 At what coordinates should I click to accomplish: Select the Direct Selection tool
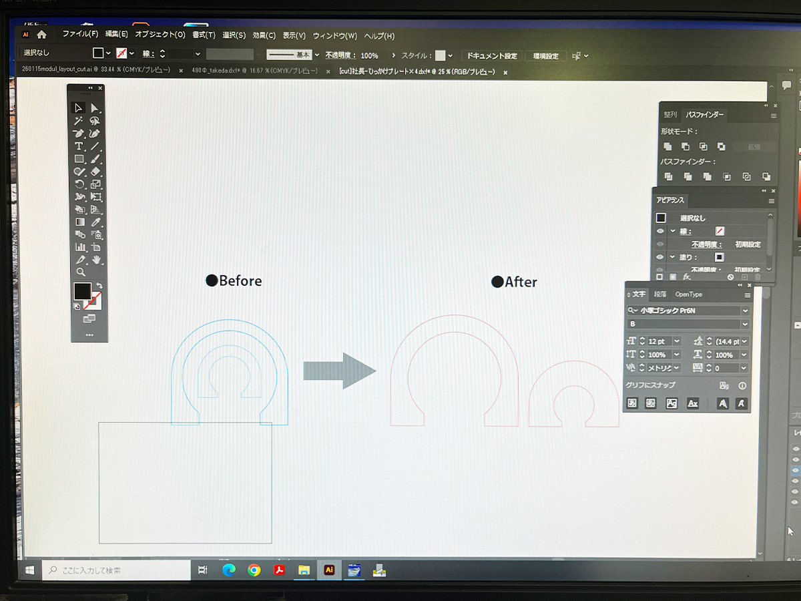click(x=95, y=108)
